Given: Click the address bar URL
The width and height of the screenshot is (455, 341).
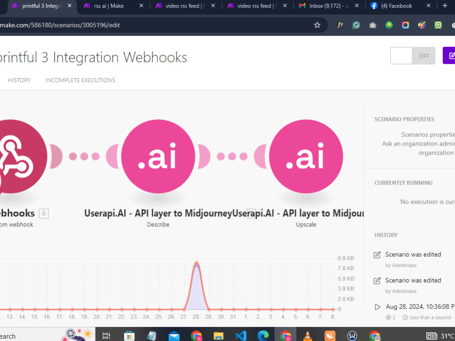Looking at the screenshot, I should 60,25.
